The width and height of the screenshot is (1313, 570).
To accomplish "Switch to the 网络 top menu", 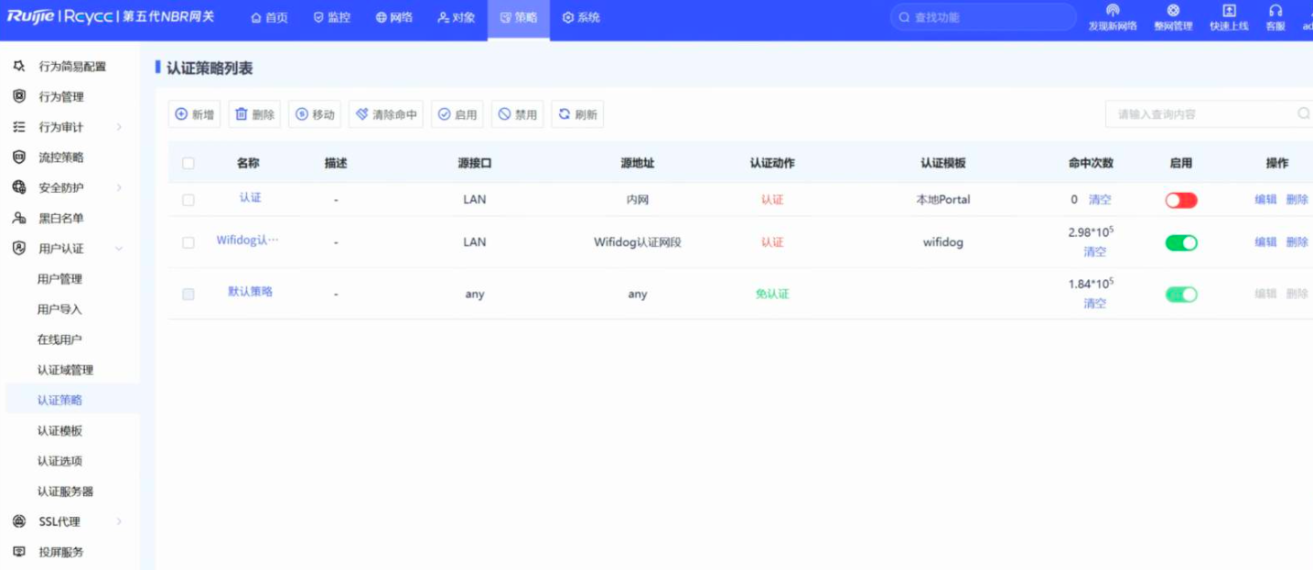I will click(394, 17).
